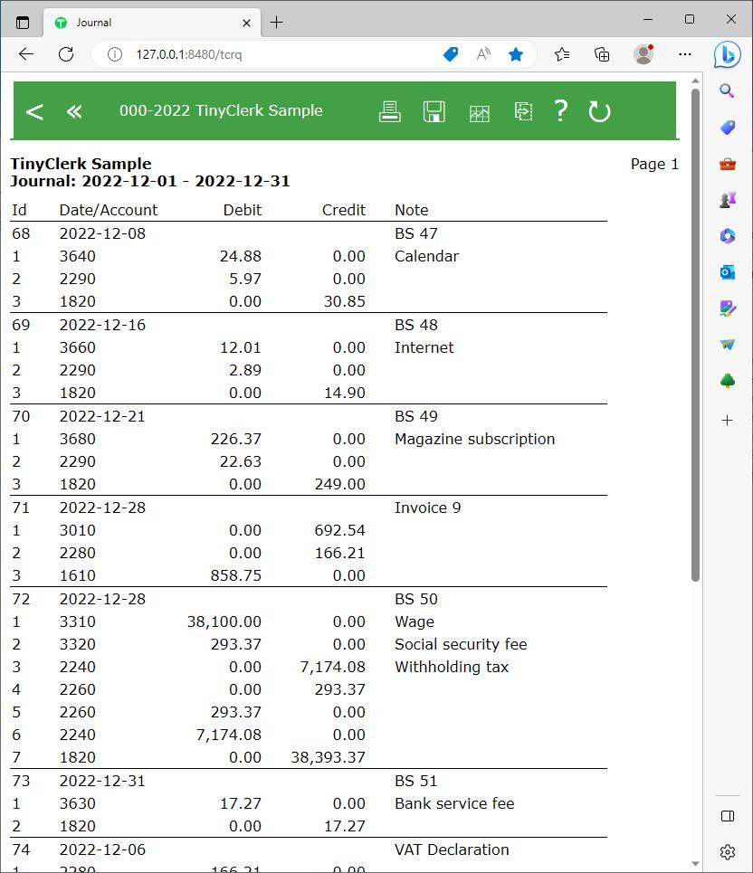Open the tab actions menu button
753x873 pixels.
23,23
